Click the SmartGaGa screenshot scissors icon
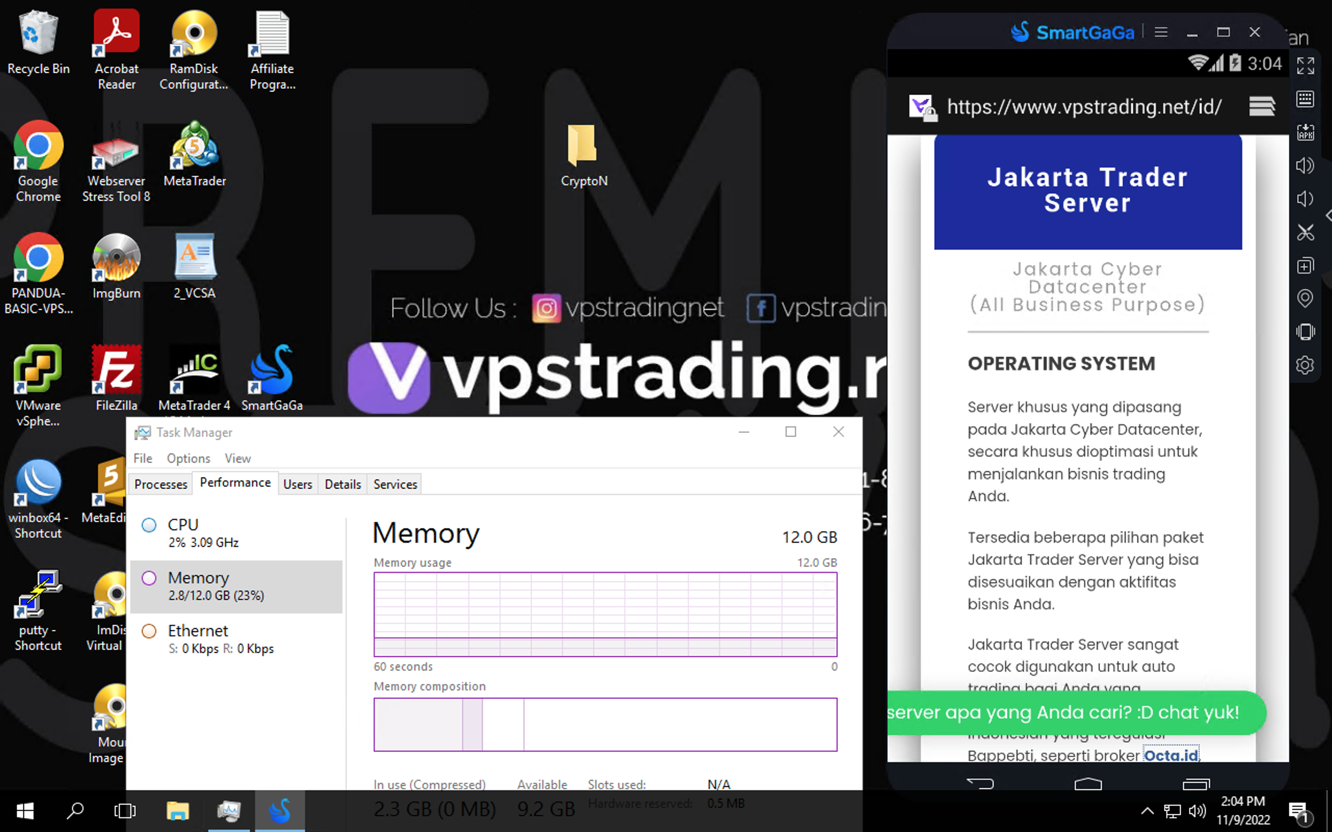This screenshot has height=832, width=1332. (1305, 232)
